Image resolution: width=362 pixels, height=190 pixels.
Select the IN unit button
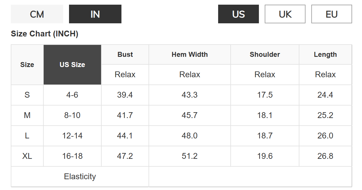(x=95, y=14)
